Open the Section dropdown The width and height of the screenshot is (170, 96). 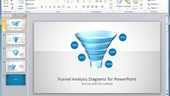tap(37, 8)
